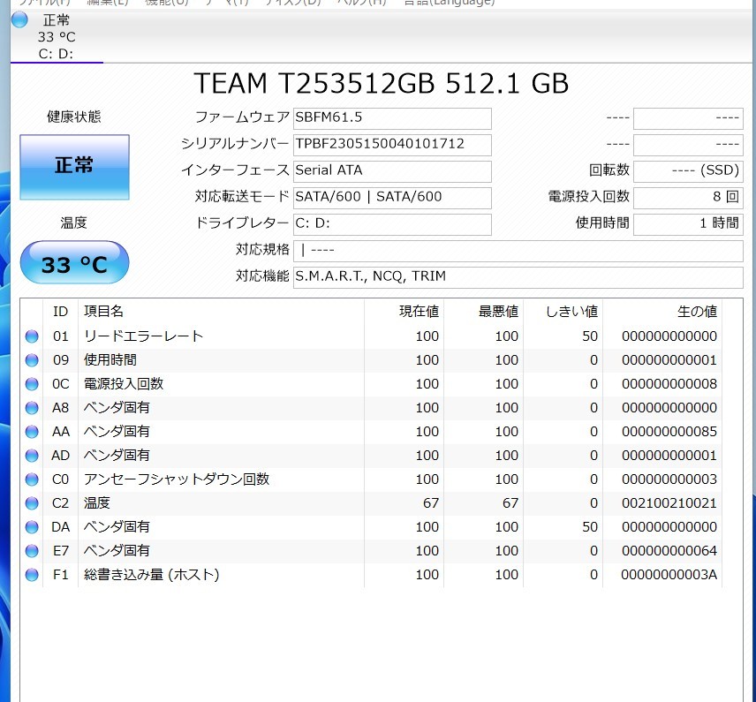
Task: Click the 生の値 column header
Action: point(697,311)
